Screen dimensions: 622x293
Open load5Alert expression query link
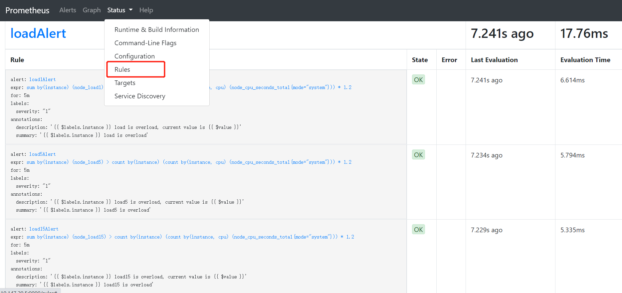point(189,162)
